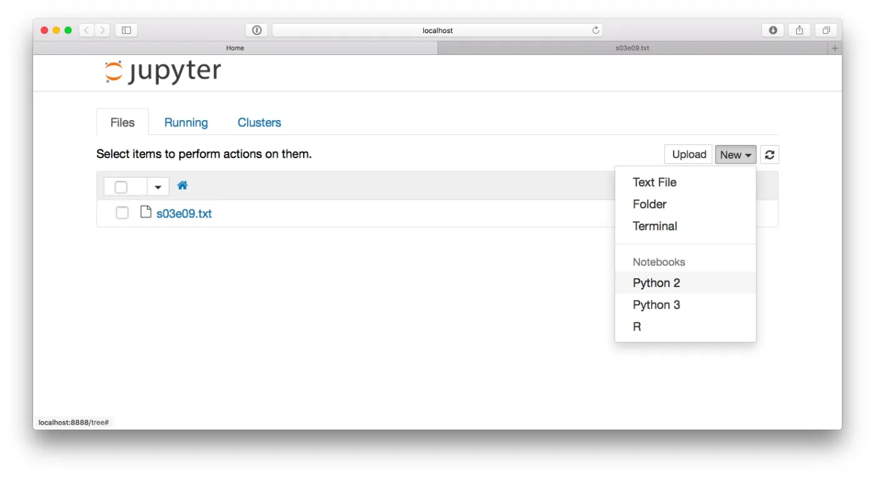This screenshot has width=875, height=477.
Task: Choose Text File from New menu
Action: tap(686, 182)
